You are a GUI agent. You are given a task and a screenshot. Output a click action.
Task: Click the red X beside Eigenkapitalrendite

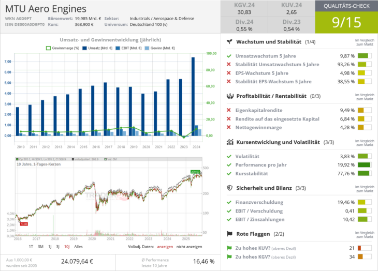(x=229, y=110)
